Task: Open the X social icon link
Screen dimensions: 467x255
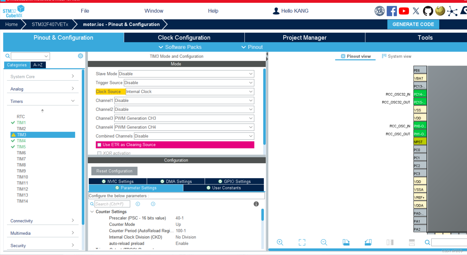Action: [416, 11]
